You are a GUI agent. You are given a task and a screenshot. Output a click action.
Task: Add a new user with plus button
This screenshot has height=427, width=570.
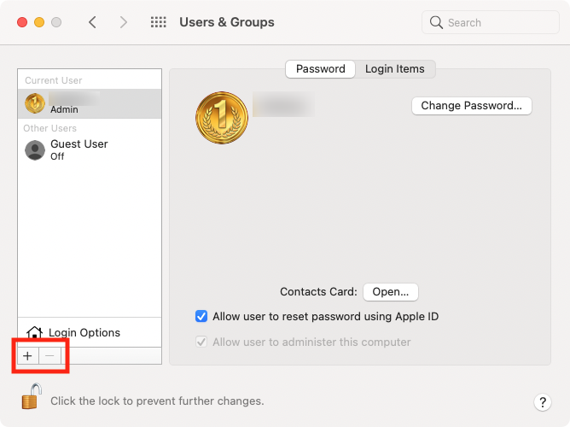27,355
